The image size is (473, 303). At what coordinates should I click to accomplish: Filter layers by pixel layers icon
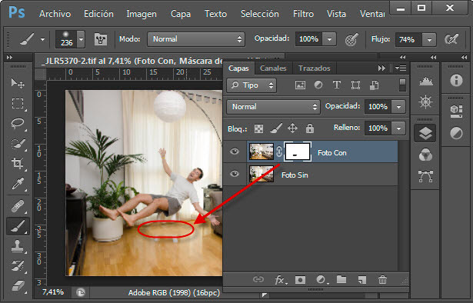pos(300,85)
